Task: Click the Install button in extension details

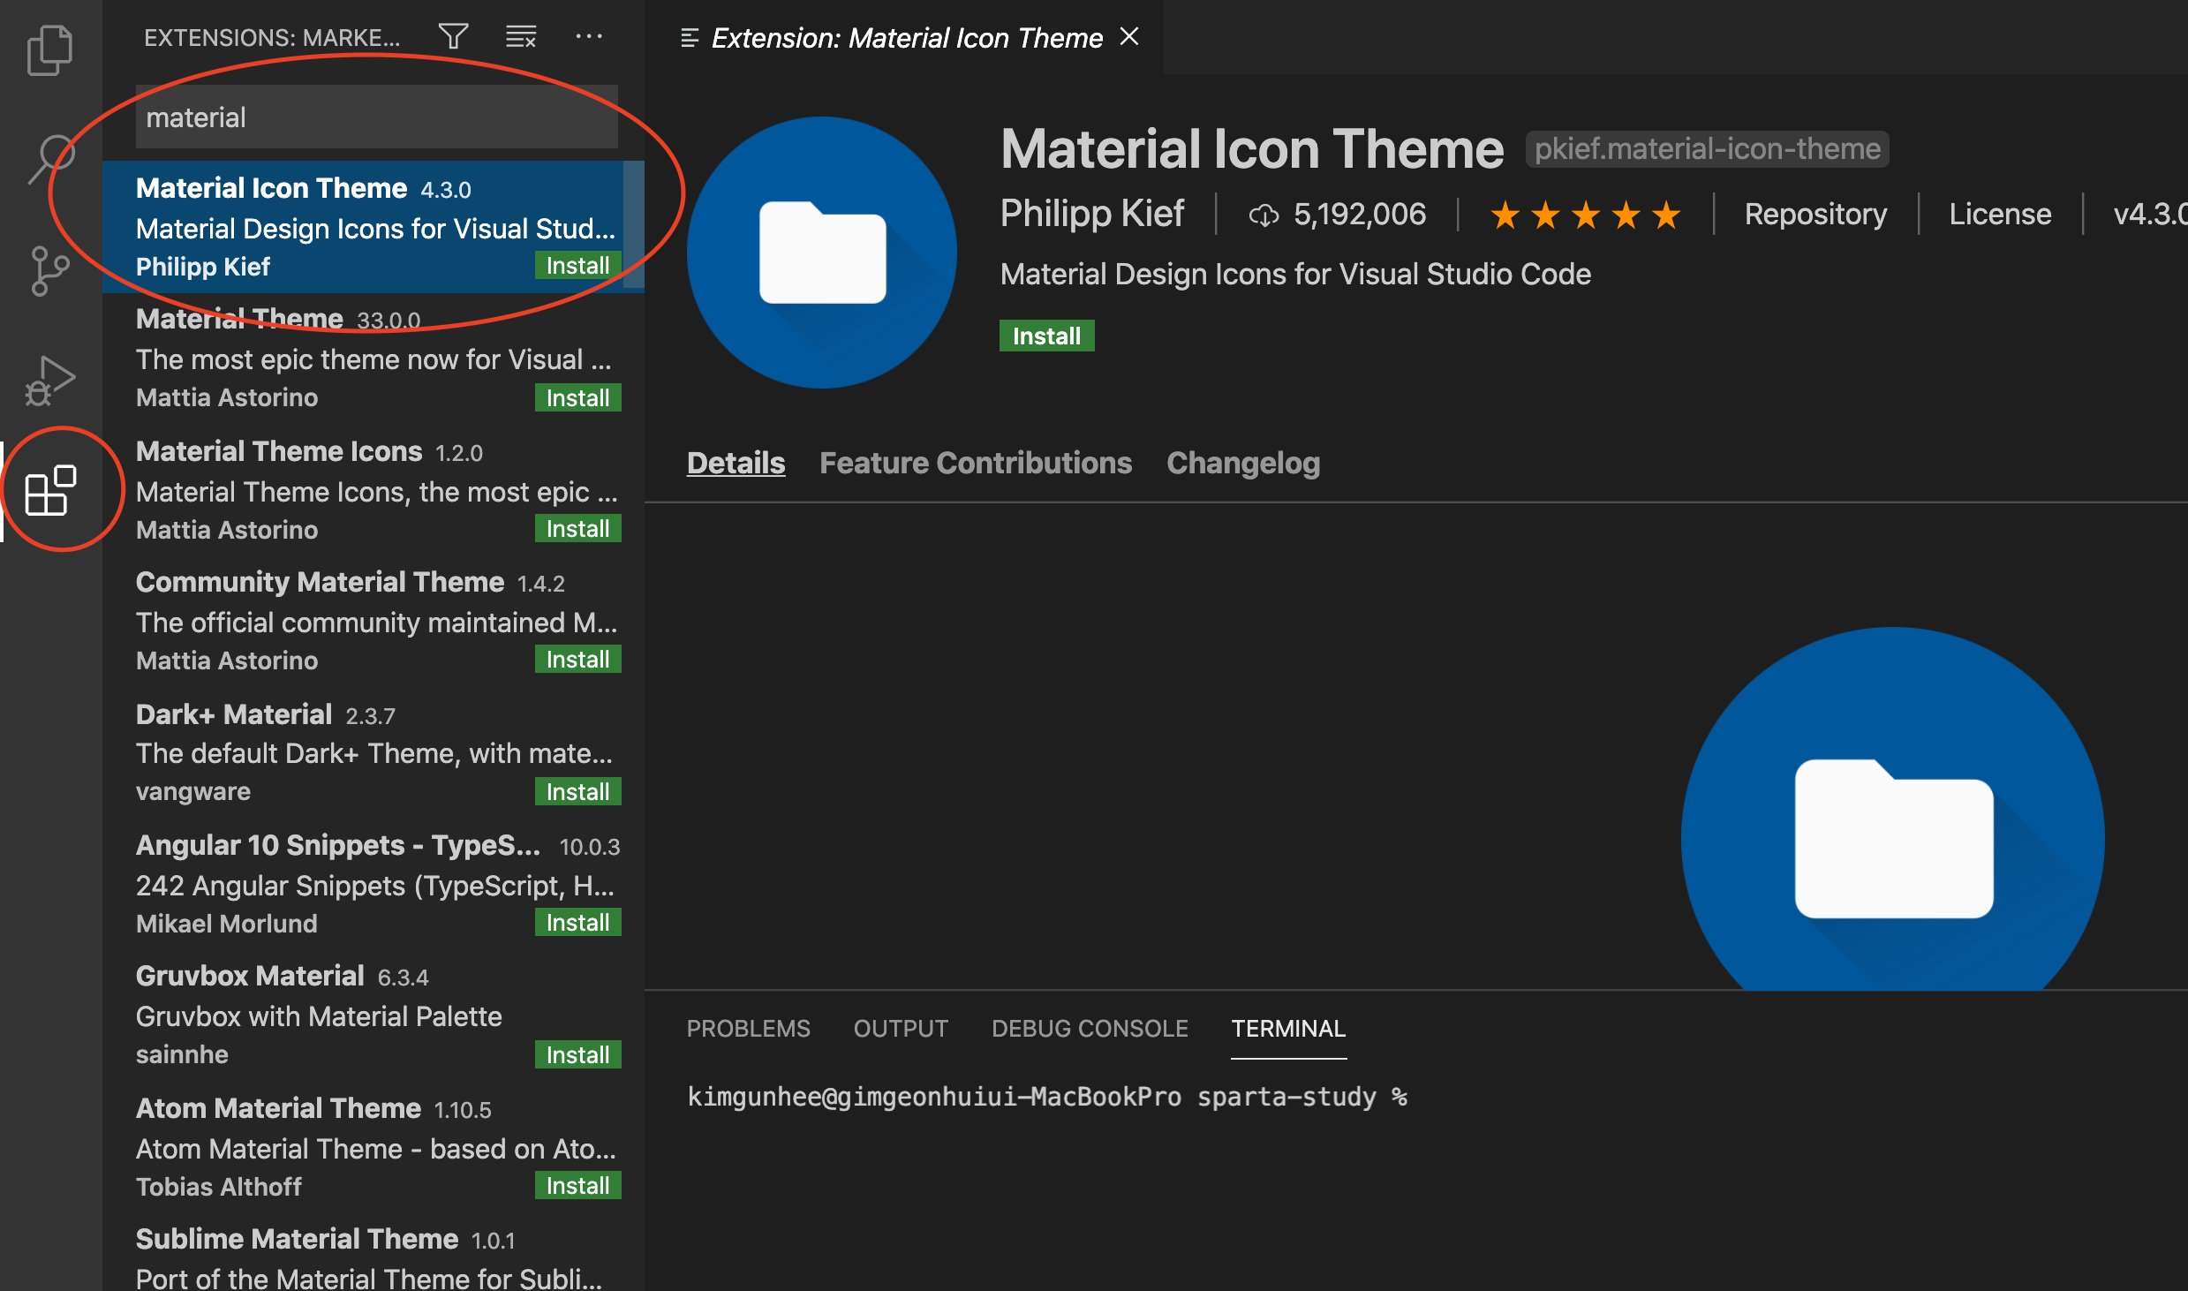Action: pyautogui.click(x=1046, y=336)
